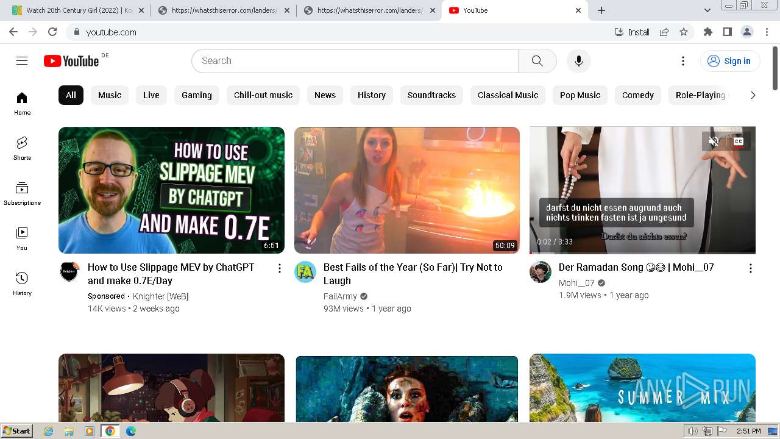Select the Pop Music chip
780x439 pixels.
click(580, 95)
